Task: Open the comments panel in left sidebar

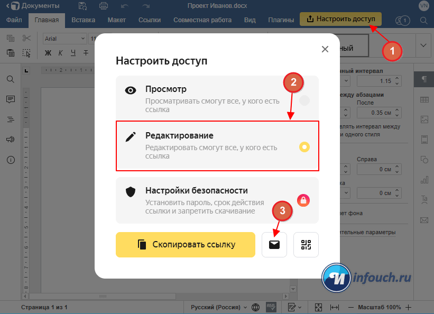Action: [x=10, y=99]
